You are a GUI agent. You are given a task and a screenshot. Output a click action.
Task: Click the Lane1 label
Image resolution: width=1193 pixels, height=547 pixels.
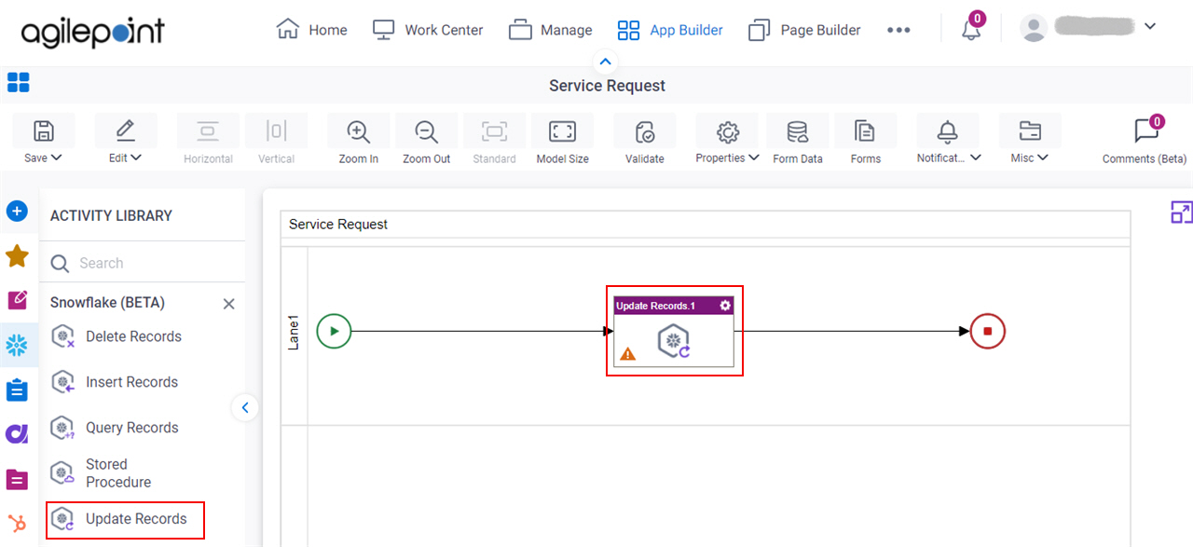294,332
